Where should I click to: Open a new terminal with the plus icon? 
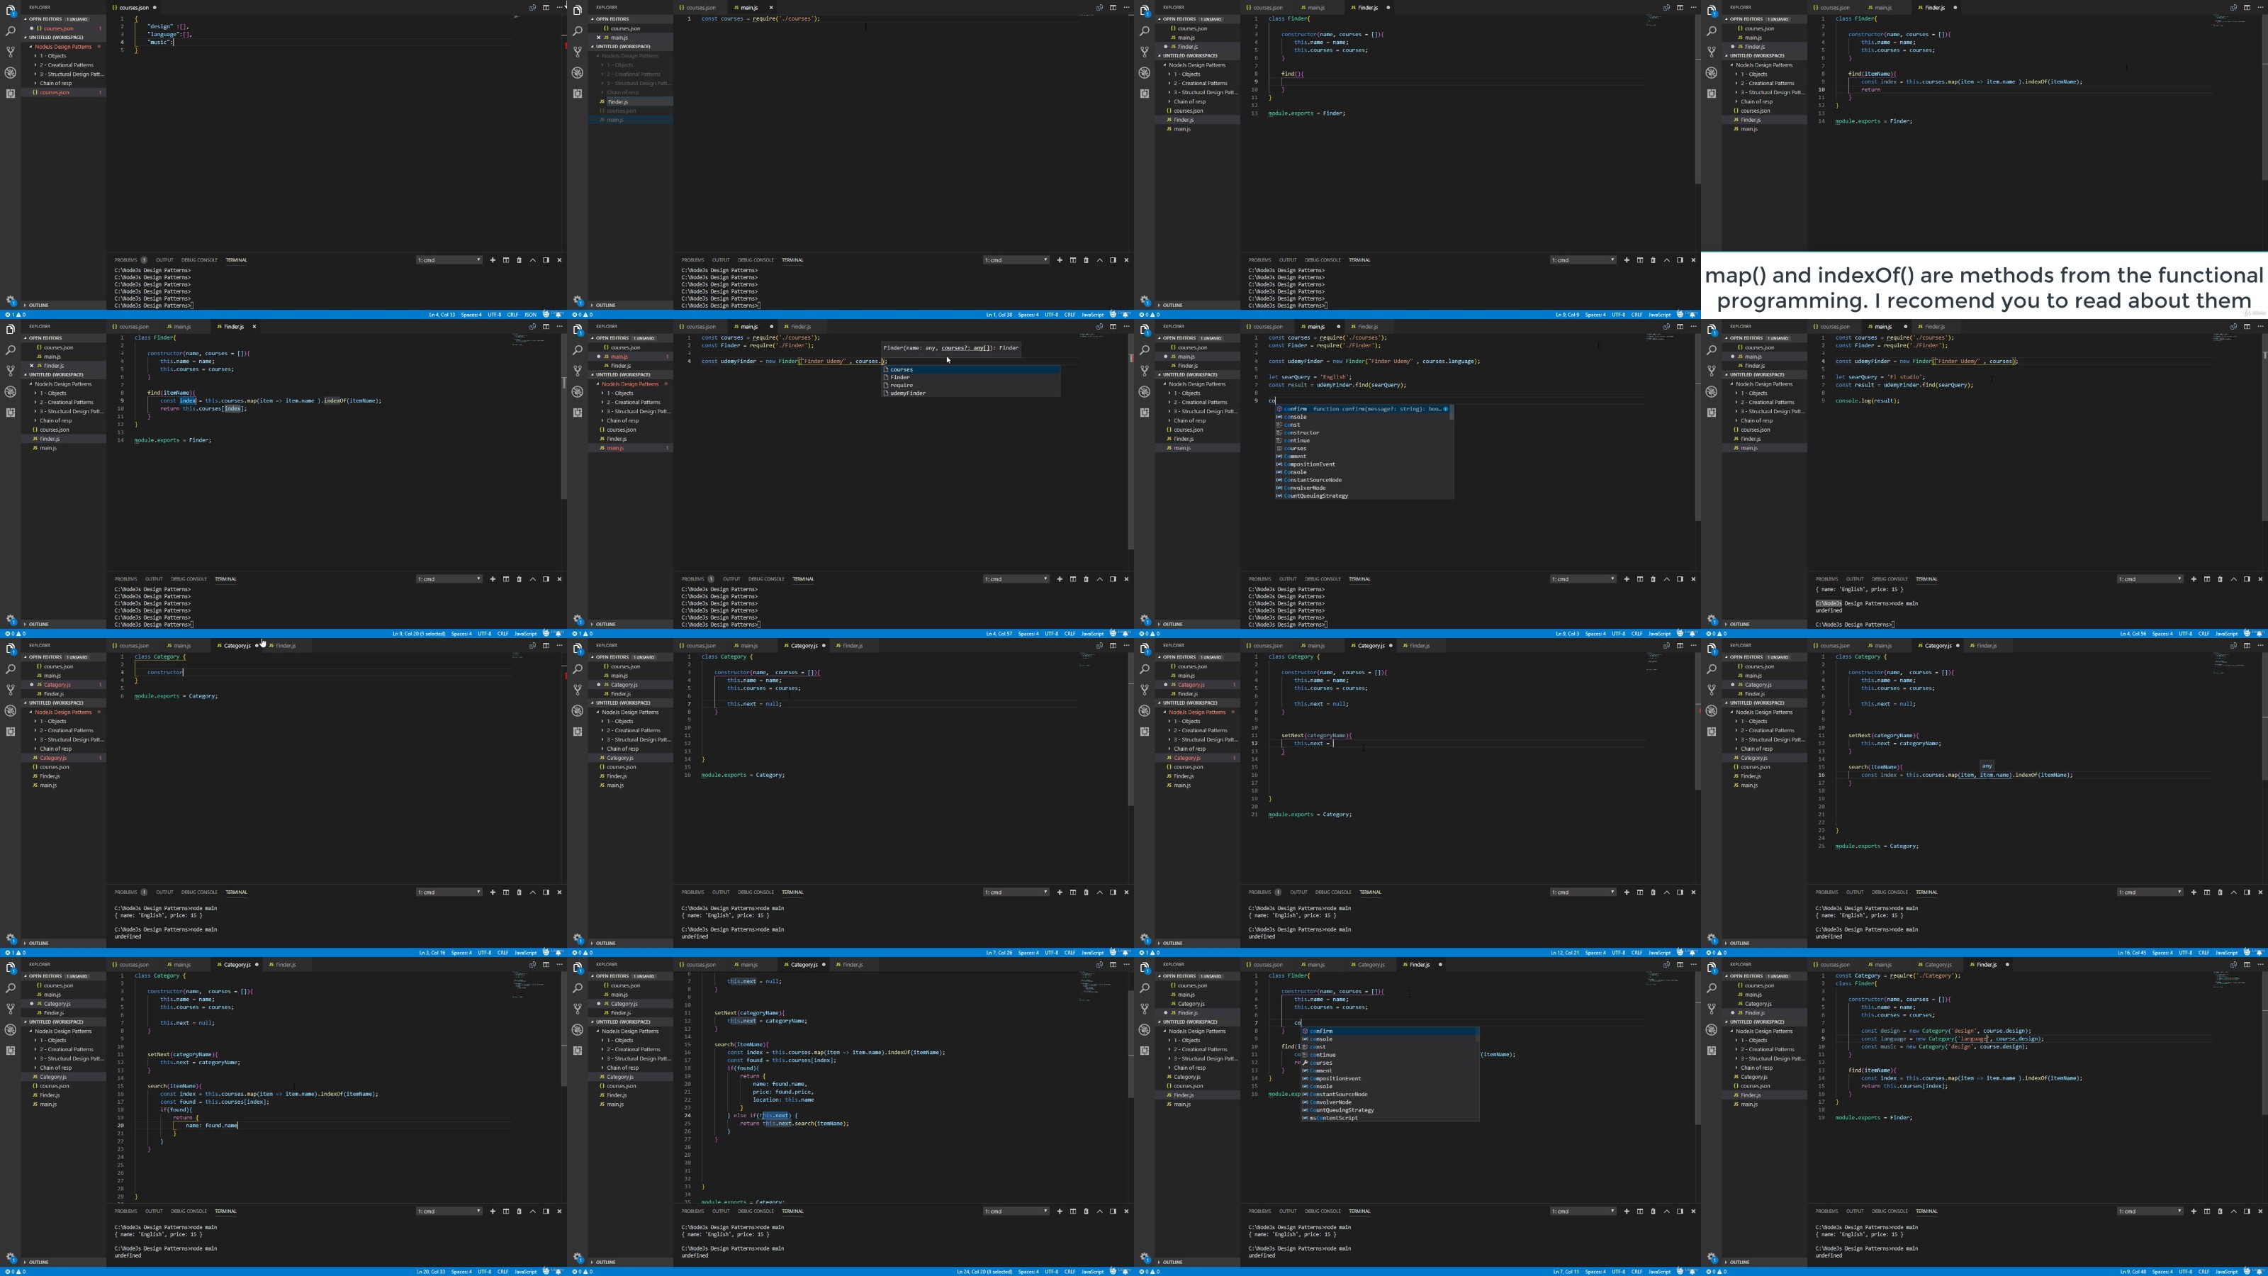493,259
